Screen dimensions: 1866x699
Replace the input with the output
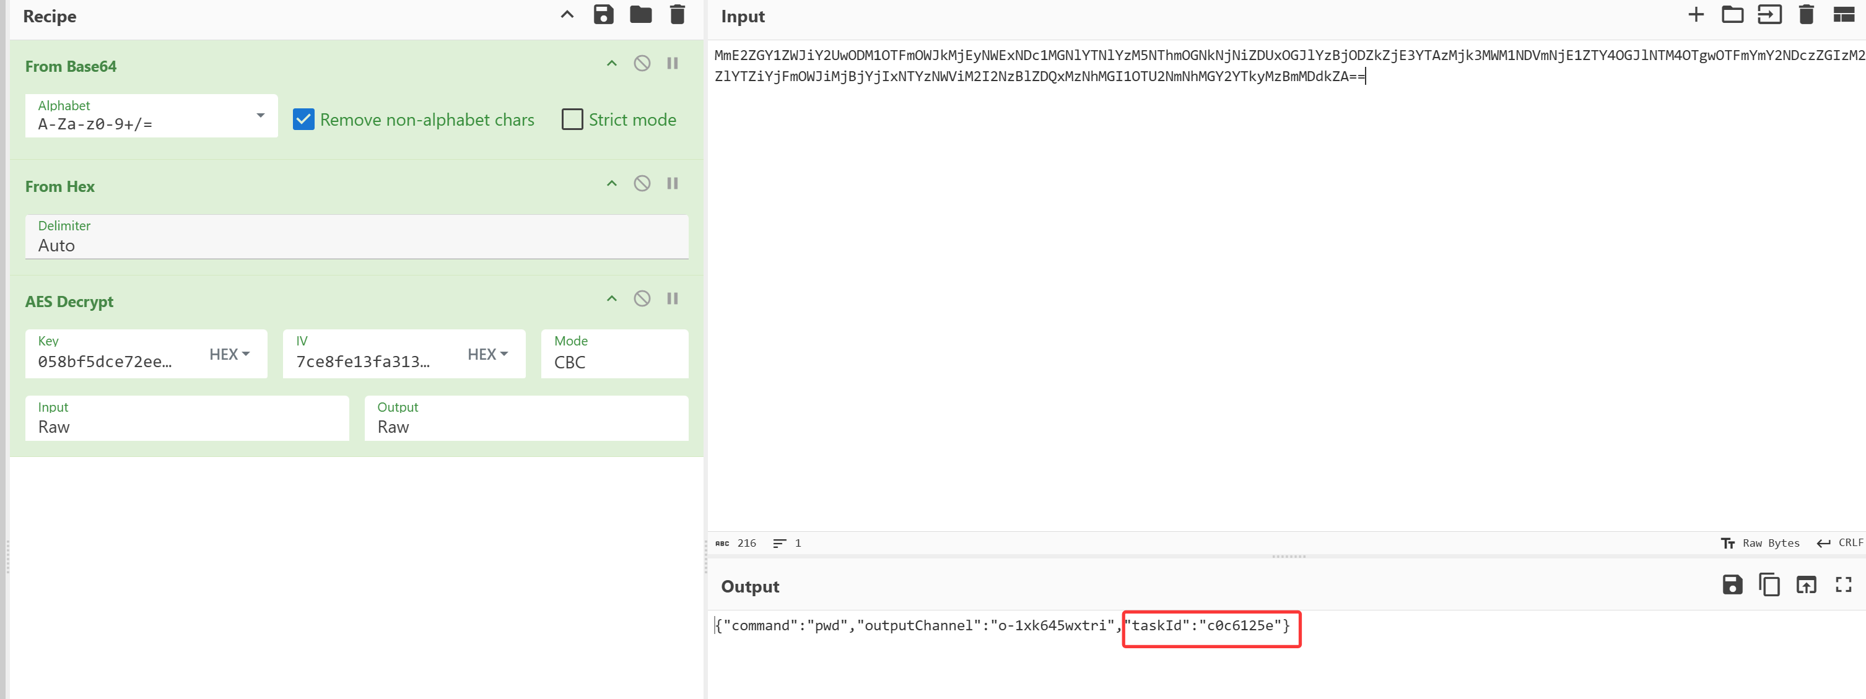1806,584
